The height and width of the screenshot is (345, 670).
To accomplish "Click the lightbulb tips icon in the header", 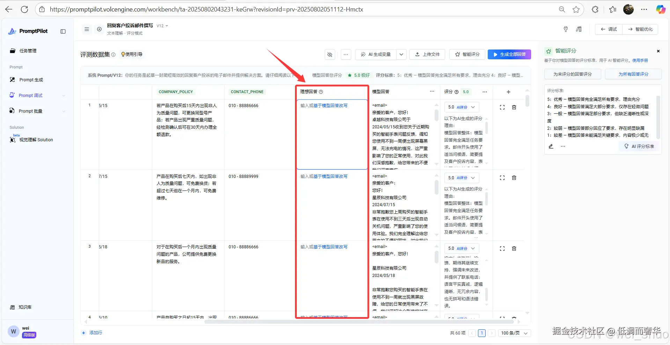I will pyautogui.click(x=566, y=29).
